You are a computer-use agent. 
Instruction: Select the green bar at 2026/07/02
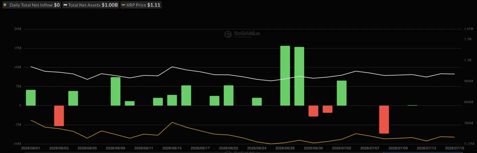(x=342, y=93)
